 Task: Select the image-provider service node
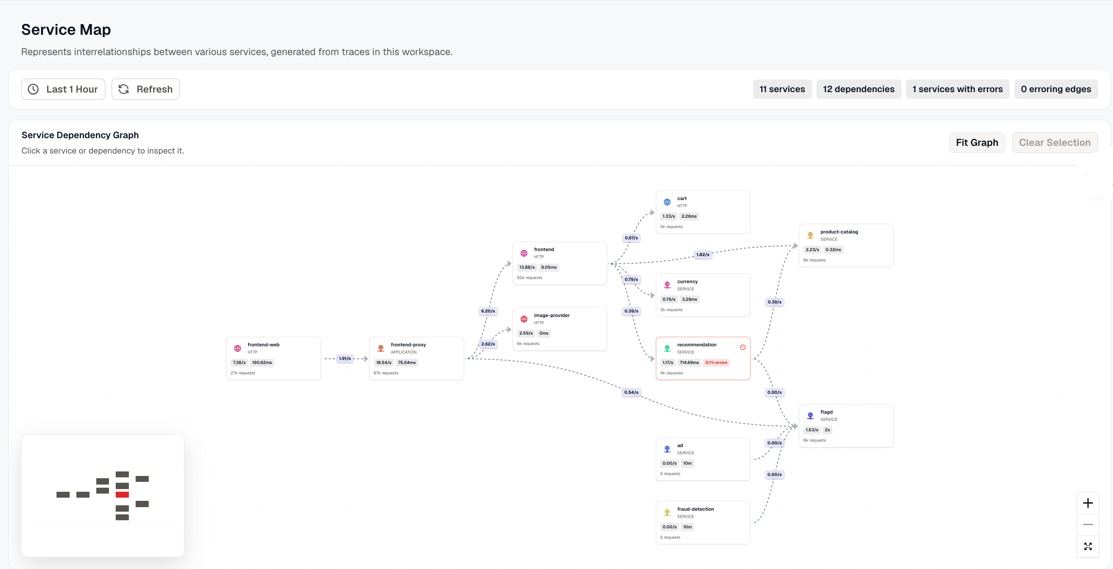[x=560, y=329]
